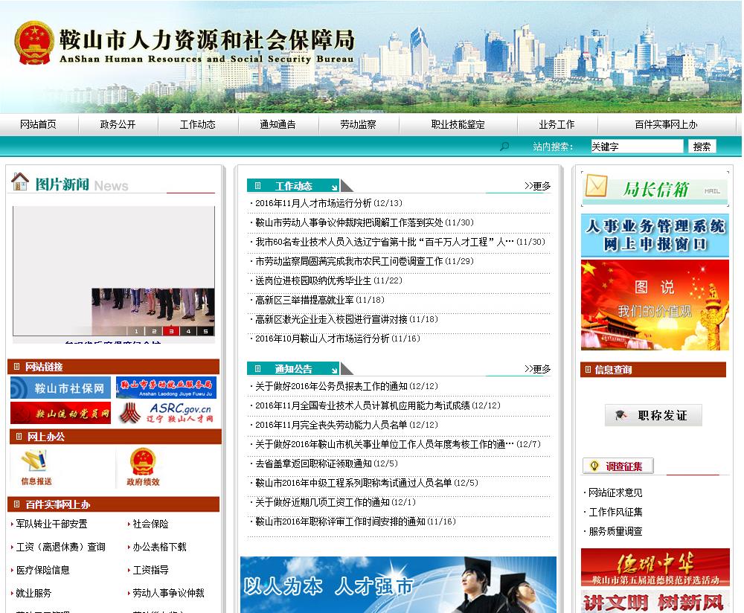Open 社会保险 link
Viewport: 744px width, 613px height.
pyautogui.click(x=150, y=524)
